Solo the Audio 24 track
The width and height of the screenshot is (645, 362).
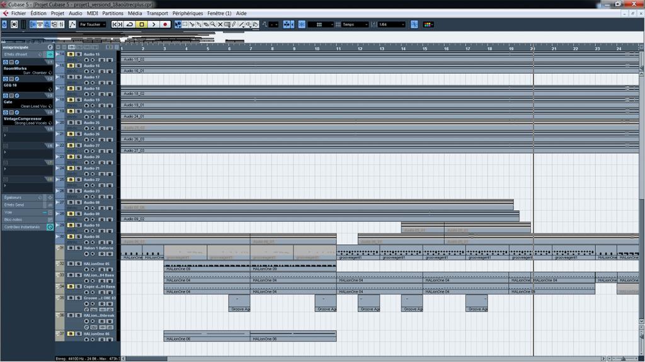tap(78, 111)
